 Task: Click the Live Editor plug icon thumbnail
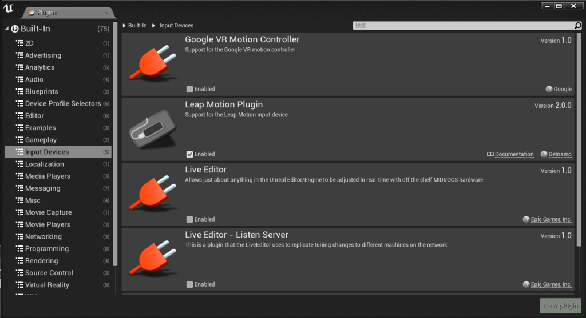point(153,193)
